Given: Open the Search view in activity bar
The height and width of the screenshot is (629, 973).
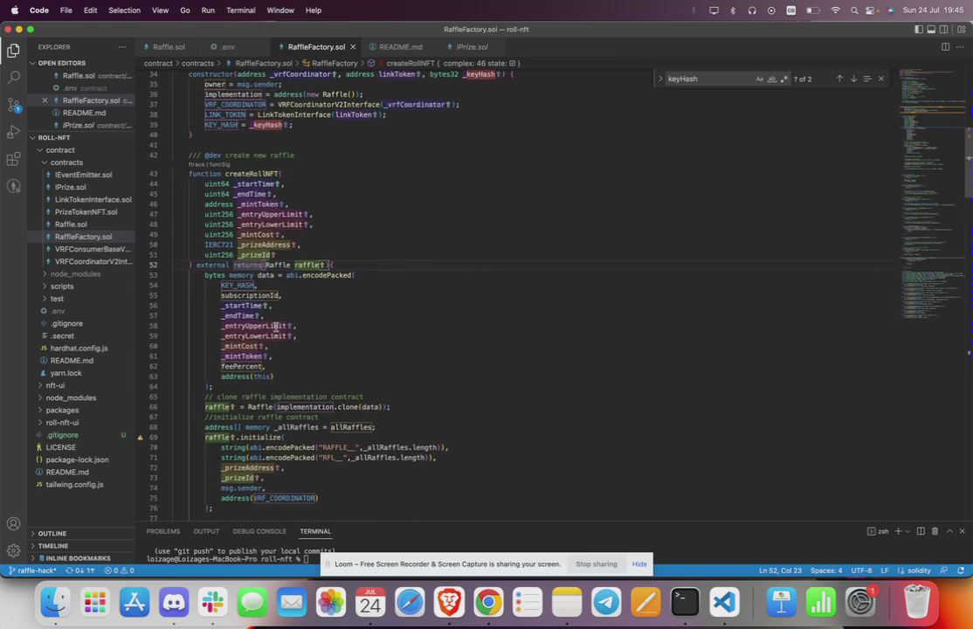Looking at the screenshot, I should [13, 78].
